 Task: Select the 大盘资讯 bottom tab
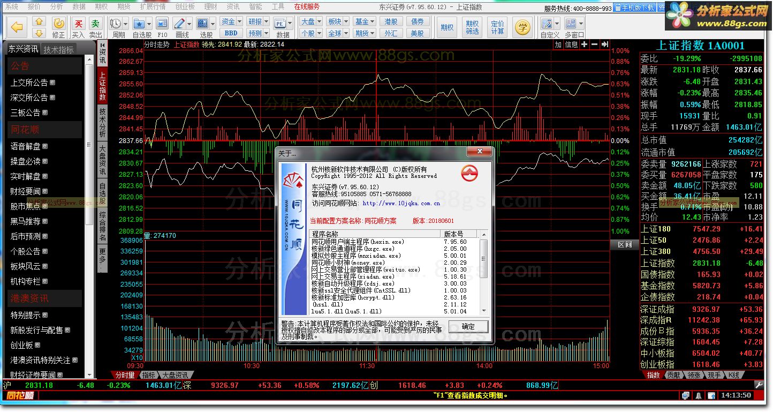pos(175,375)
